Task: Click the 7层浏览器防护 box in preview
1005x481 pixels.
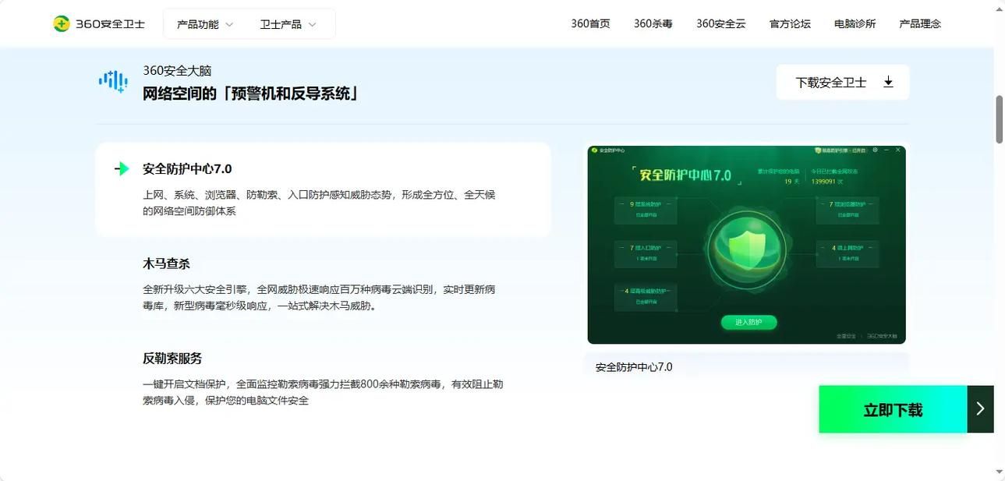Action: (x=848, y=209)
